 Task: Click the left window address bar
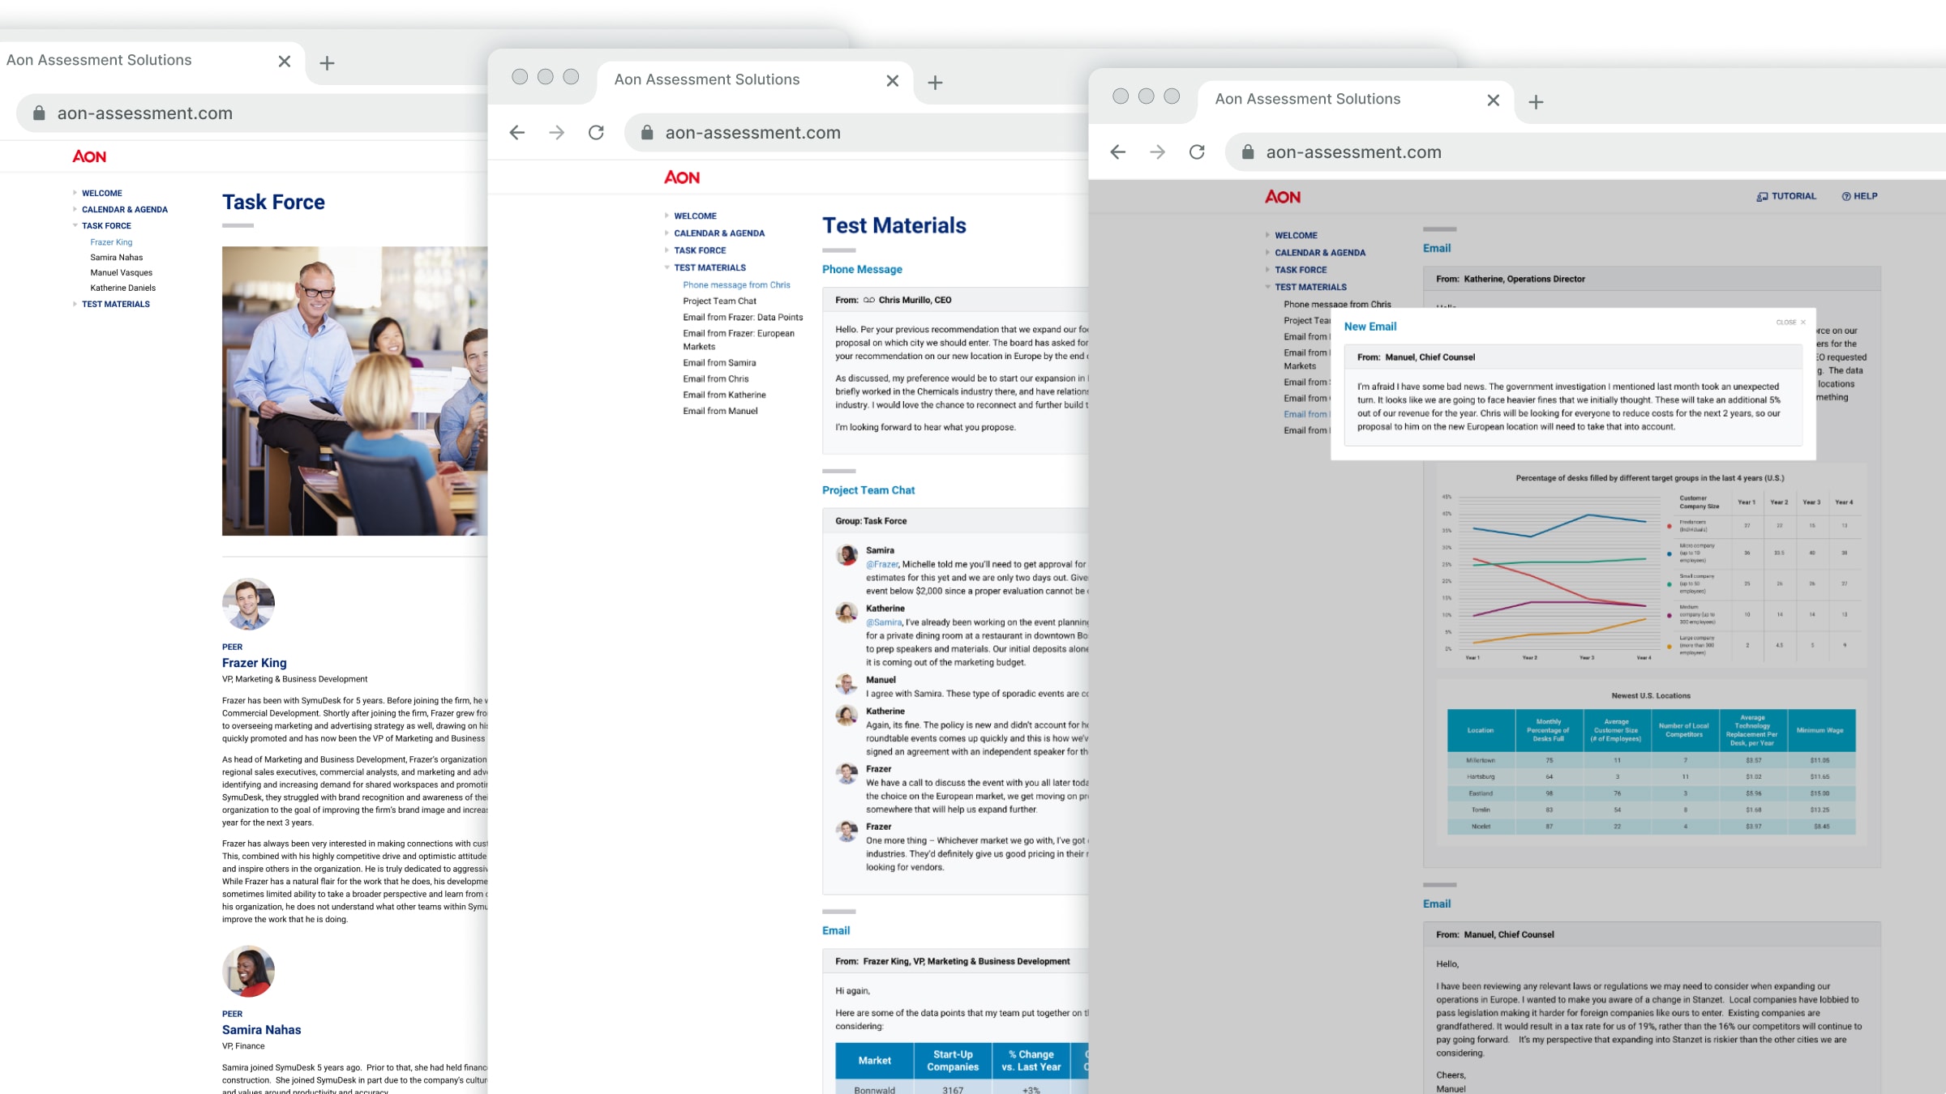coord(251,113)
